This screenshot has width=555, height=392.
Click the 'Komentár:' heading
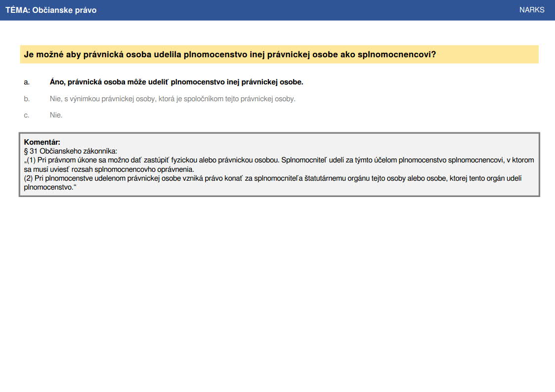tap(42, 142)
